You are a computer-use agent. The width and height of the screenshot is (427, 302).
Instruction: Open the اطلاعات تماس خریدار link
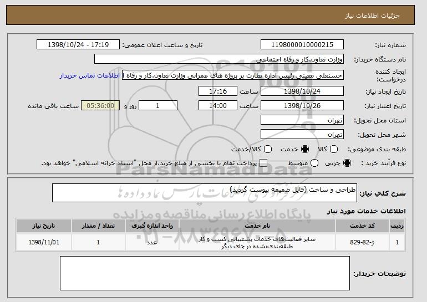pyautogui.click(x=90, y=75)
